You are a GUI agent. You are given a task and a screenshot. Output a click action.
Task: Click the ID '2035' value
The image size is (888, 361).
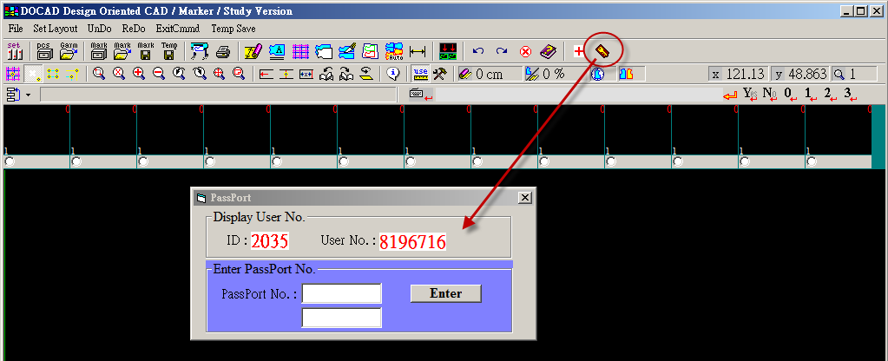270,241
